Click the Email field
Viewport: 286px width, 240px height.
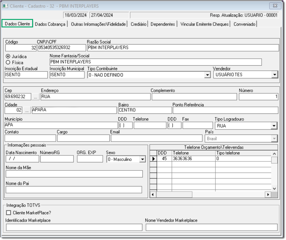pos(157,138)
